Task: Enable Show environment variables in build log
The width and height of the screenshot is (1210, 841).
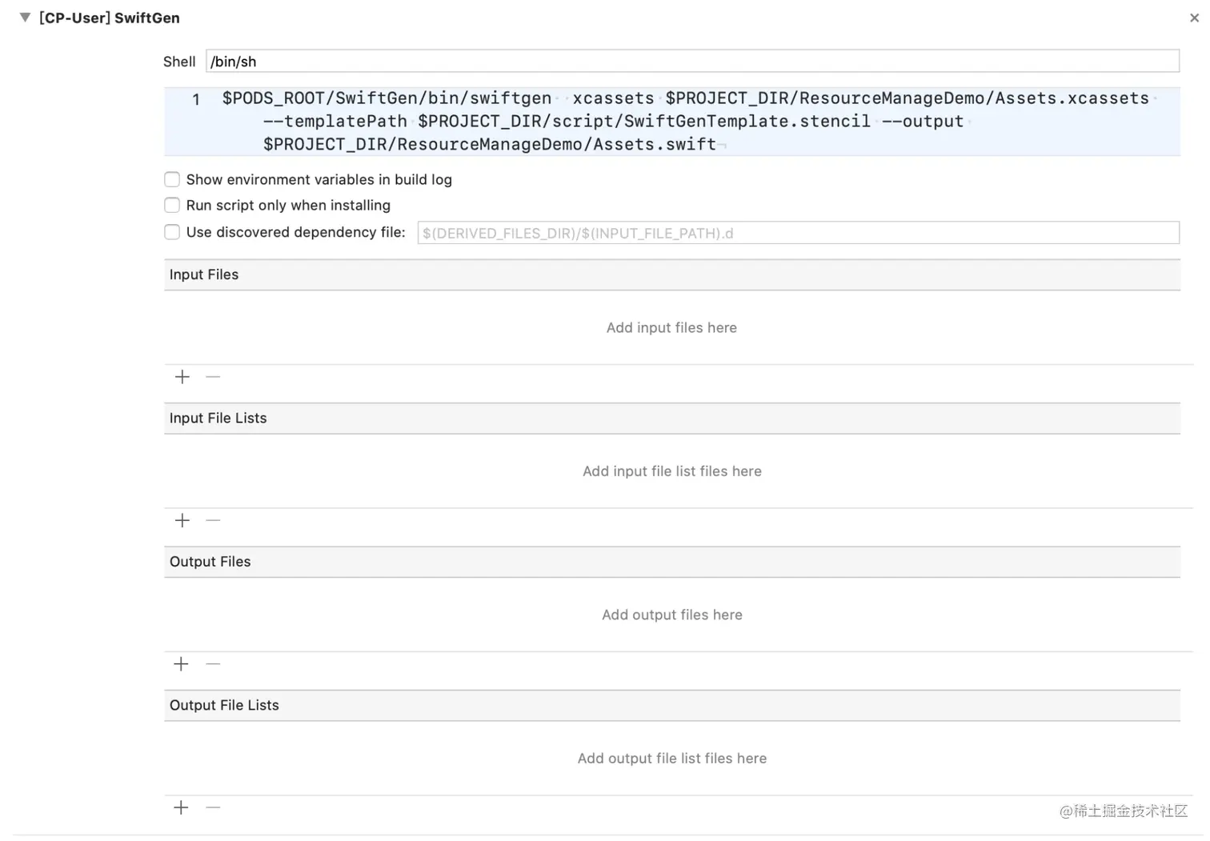Action: point(172,179)
